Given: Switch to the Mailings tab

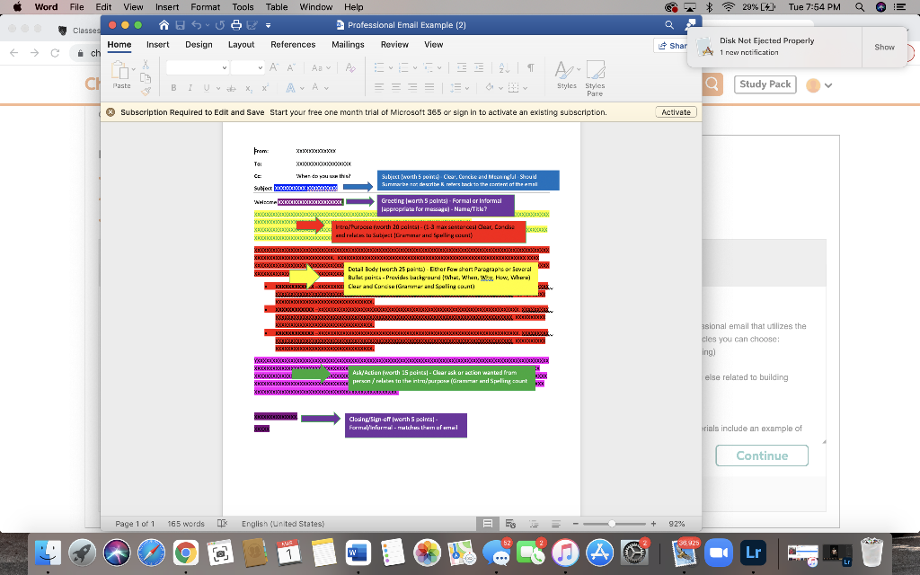Looking at the screenshot, I should 348,44.
